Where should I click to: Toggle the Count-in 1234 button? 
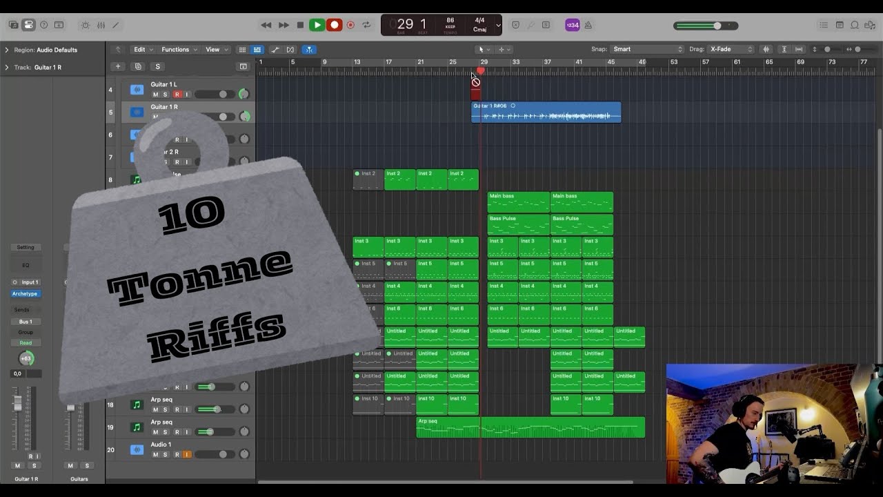pos(573,25)
